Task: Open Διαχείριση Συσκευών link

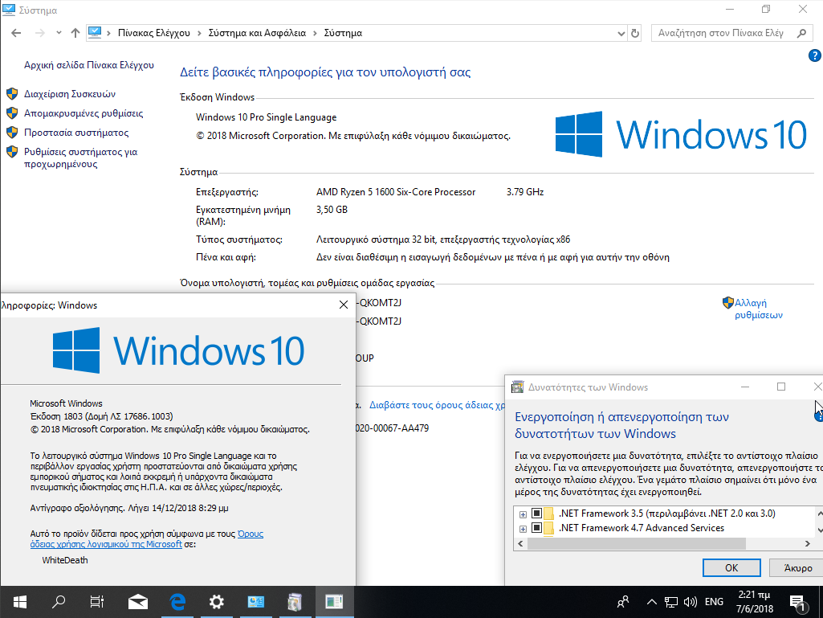Action: 70,94
